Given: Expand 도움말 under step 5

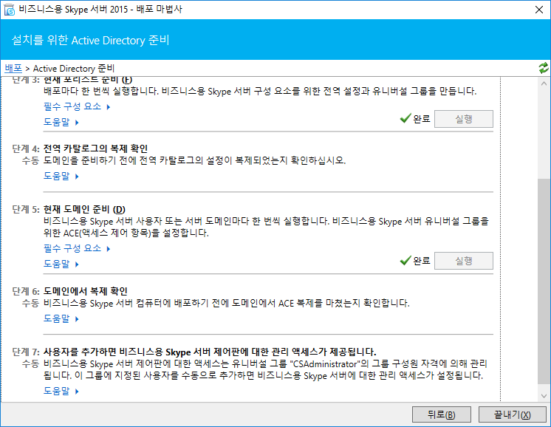Looking at the screenshot, I should (61, 264).
